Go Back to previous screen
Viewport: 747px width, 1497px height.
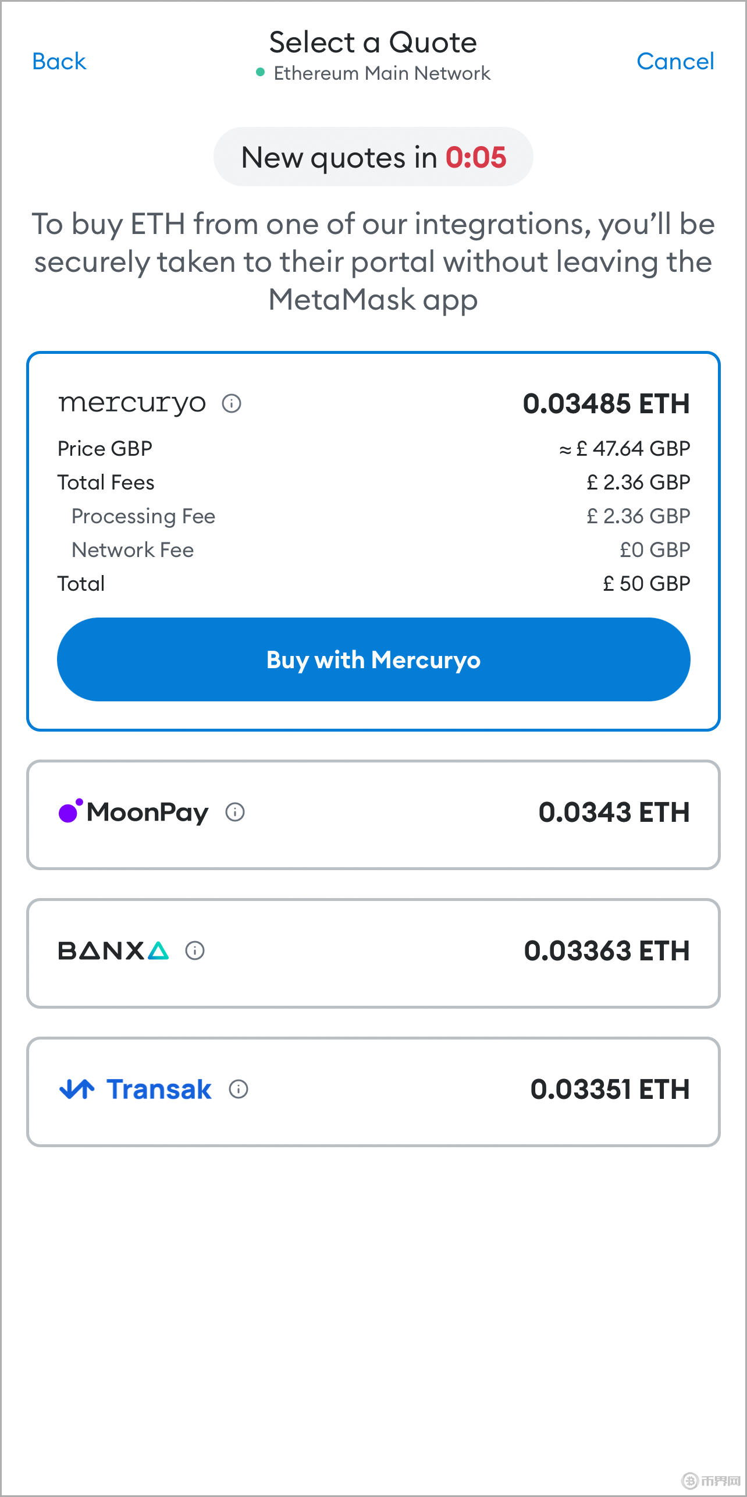[x=59, y=61]
